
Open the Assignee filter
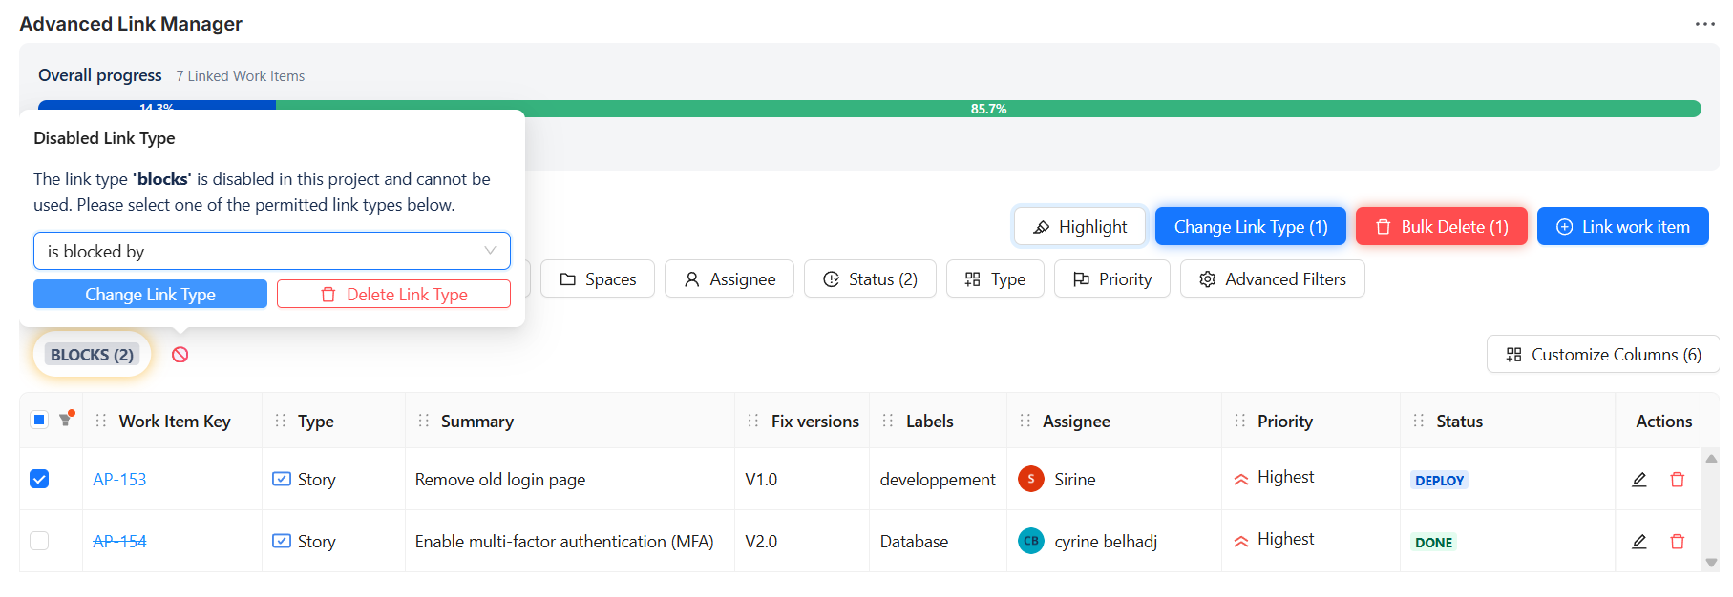pos(729,279)
